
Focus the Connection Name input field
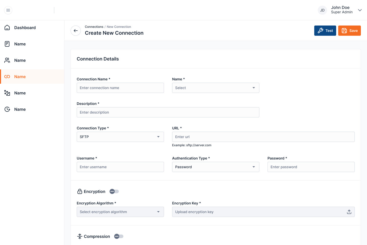120,88
